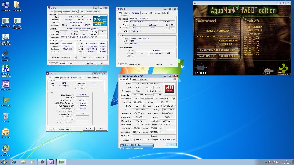Image resolution: width=294 pixels, height=165 pixels.
Task: Toggle the PhysX checkbox in GPU-Z
Action: 152,140
